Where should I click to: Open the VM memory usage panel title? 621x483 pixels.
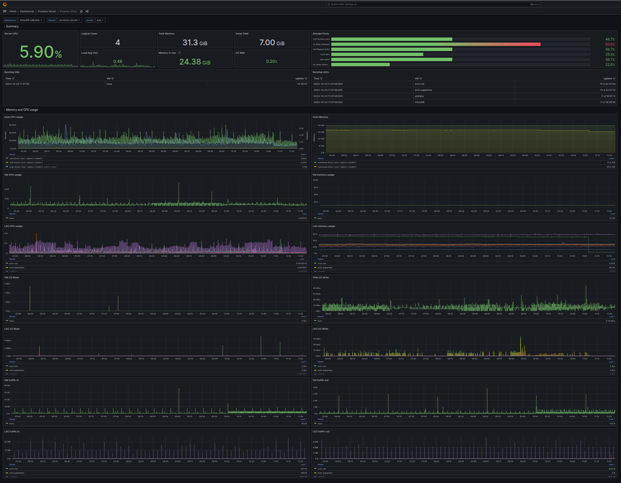coord(324,175)
